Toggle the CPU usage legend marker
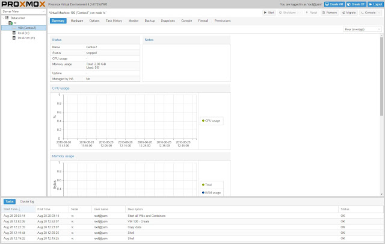The image size is (385, 244). [x=203, y=120]
